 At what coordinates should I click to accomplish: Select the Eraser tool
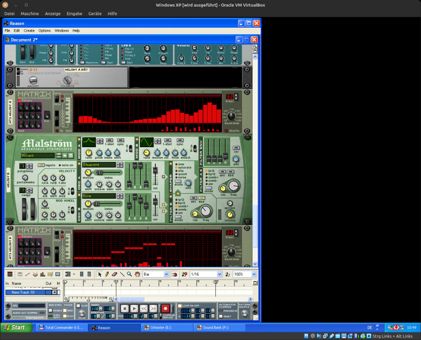[115, 274]
